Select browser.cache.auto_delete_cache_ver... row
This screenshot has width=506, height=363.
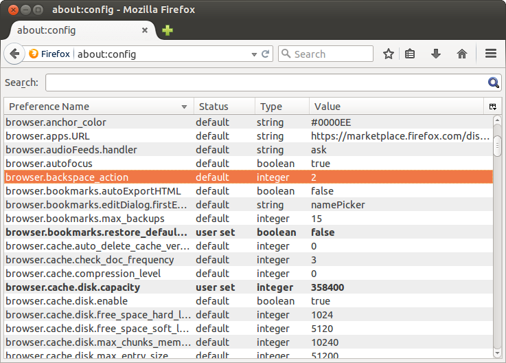coord(249,246)
